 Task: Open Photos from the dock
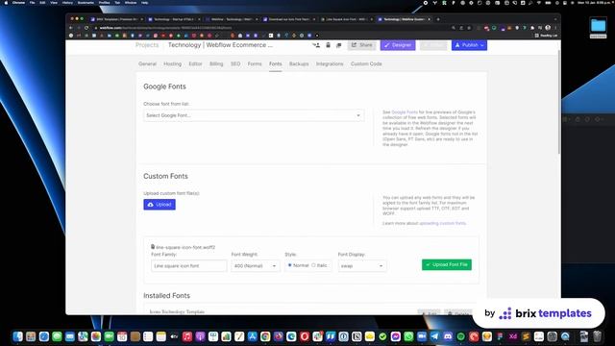96,336
